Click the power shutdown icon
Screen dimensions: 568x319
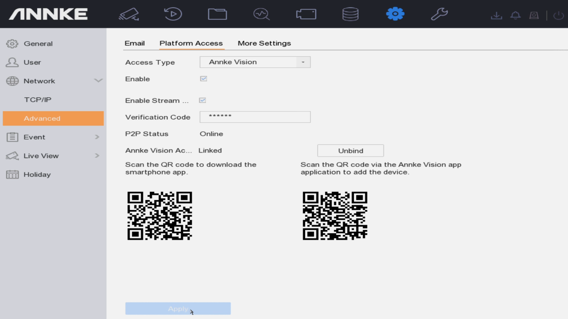click(558, 15)
